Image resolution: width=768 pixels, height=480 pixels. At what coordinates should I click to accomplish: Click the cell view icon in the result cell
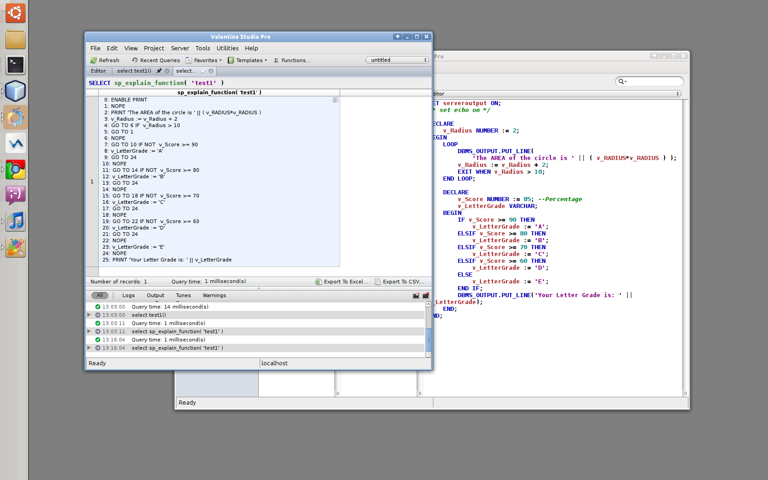(x=336, y=100)
